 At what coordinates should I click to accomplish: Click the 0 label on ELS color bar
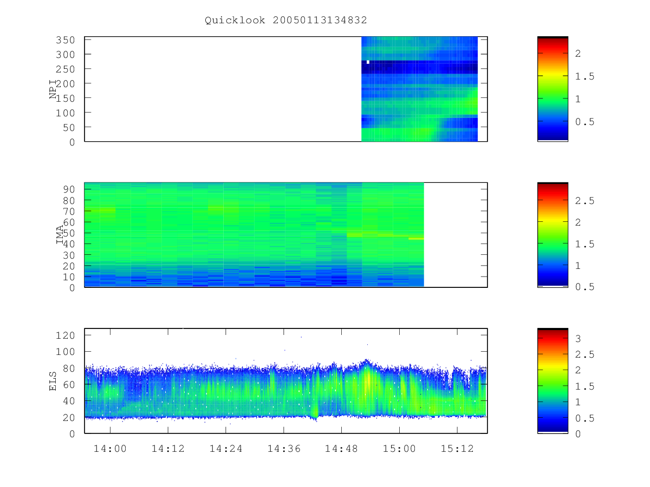pos(578,433)
